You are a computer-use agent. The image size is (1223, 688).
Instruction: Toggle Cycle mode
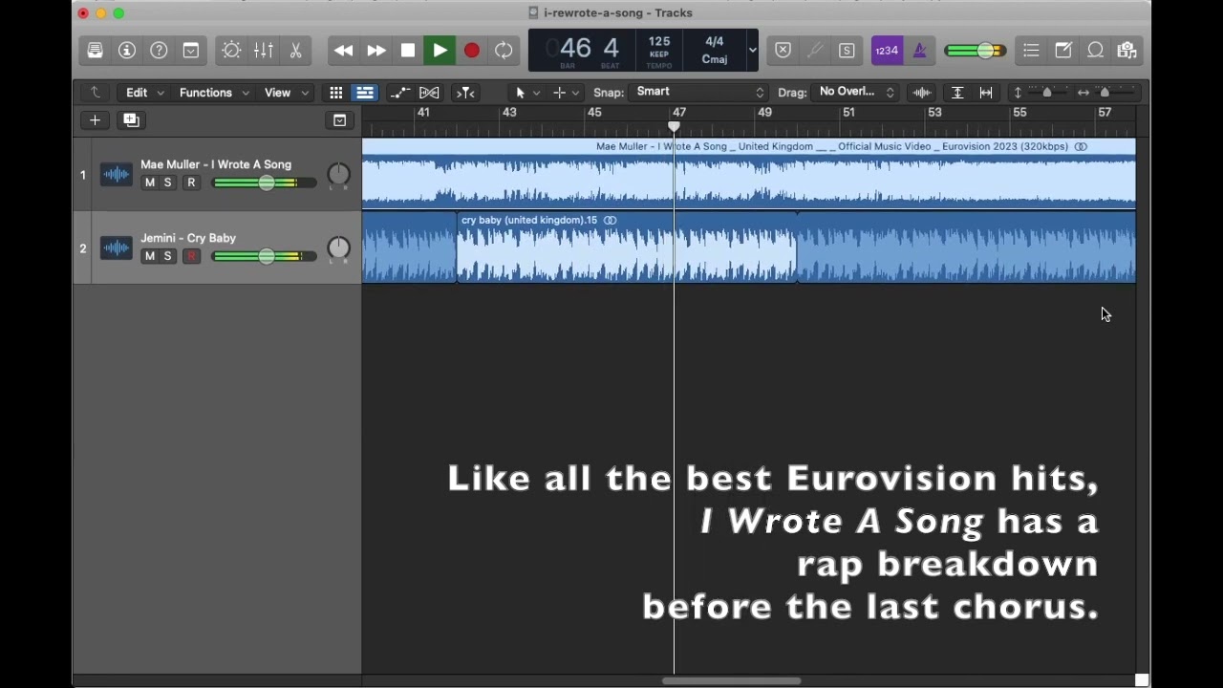click(504, 51)
